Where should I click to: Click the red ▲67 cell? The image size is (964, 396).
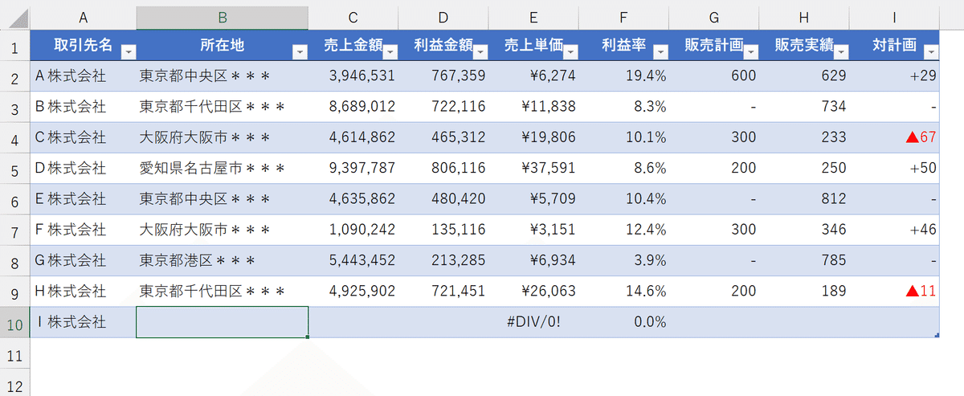click(894, 137)
